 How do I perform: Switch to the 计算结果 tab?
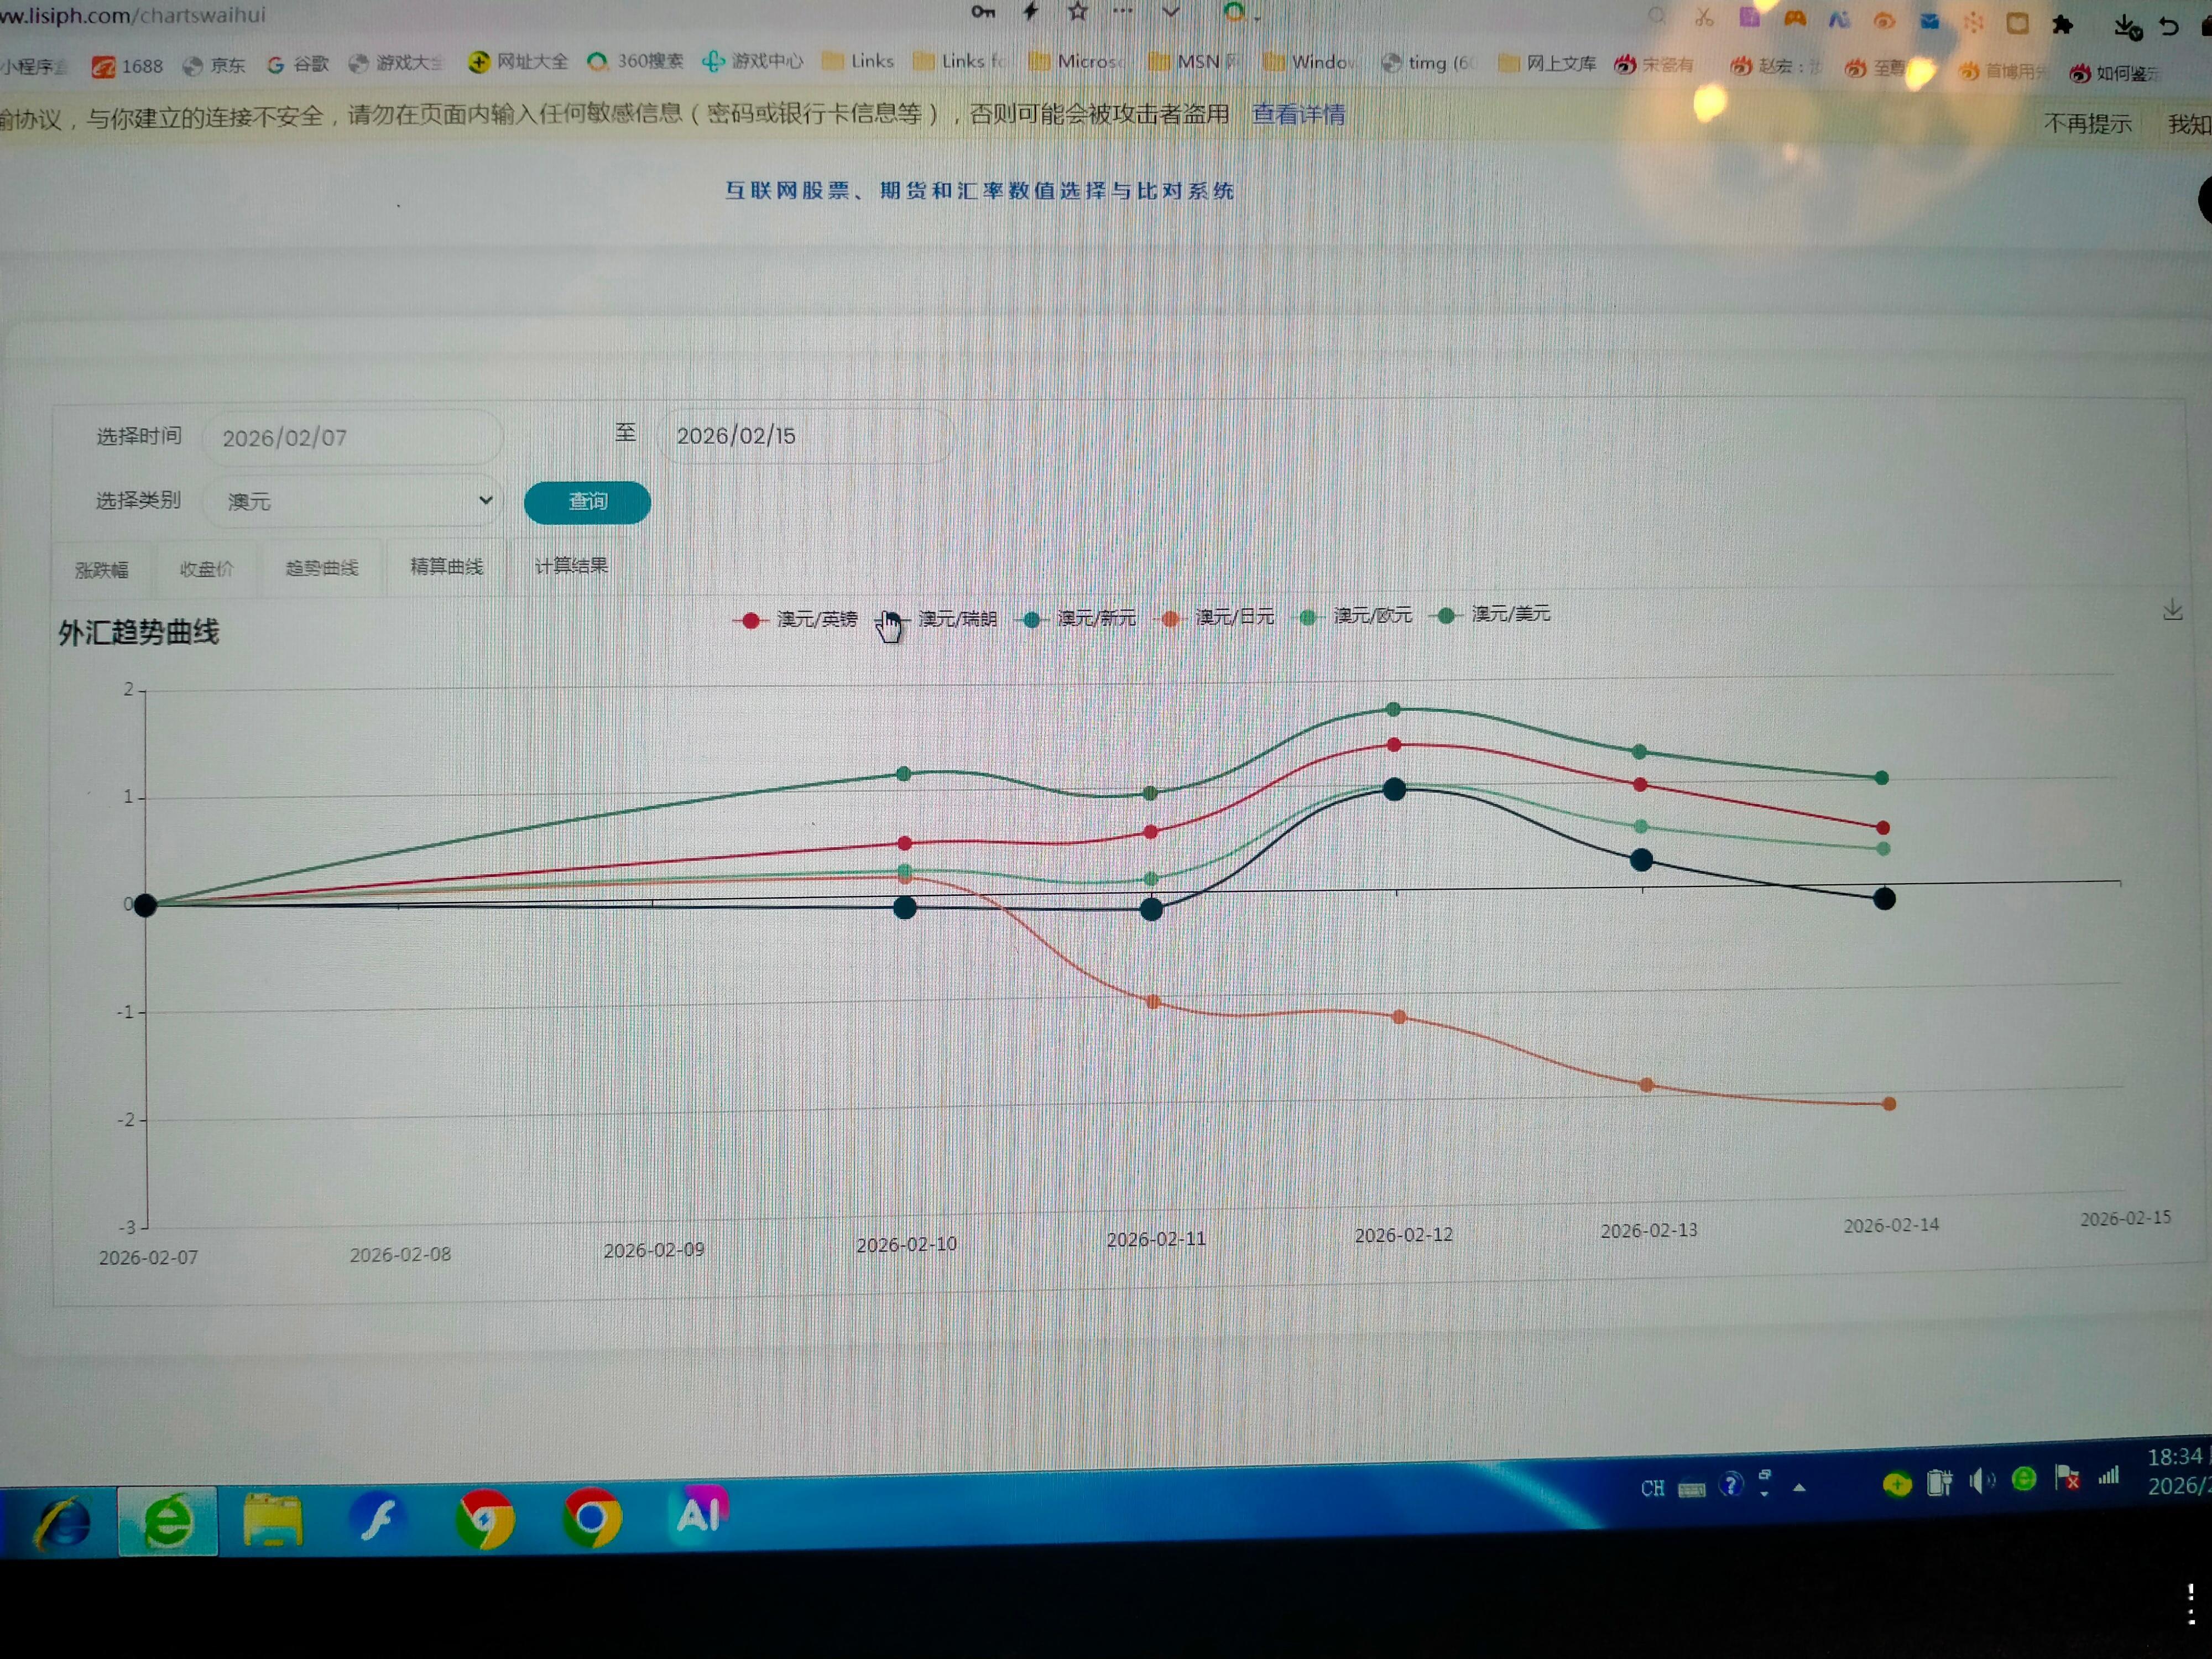[570, 565]
